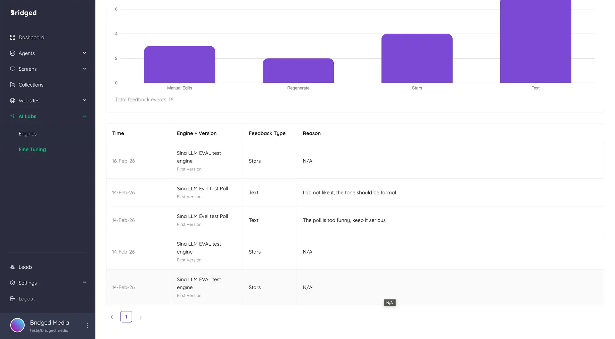Expand the Settings section
The width and height of the screenshot is (615, 339).
tap(84, 282)
